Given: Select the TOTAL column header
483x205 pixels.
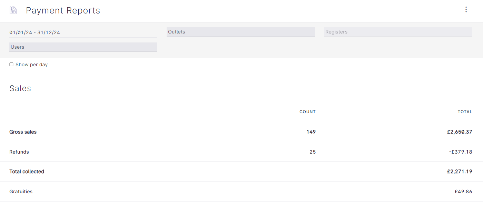Looking at the screenshot, I should [x=464, y=112].
